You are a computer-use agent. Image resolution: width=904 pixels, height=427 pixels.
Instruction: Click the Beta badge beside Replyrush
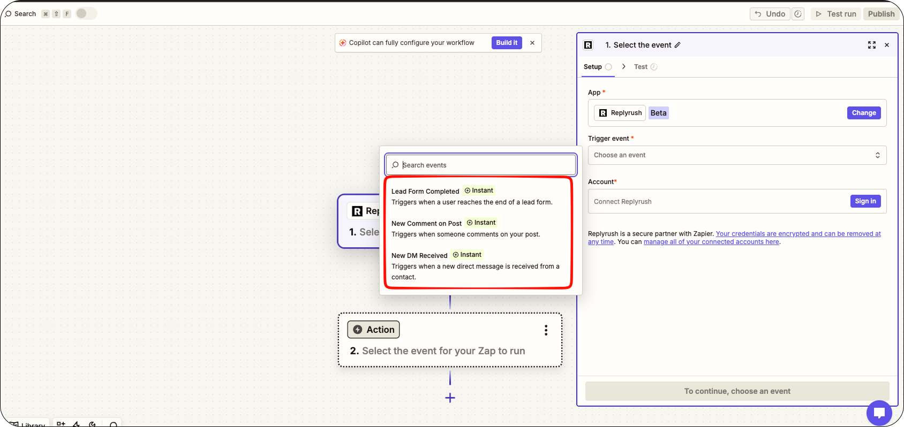[659, 113]
